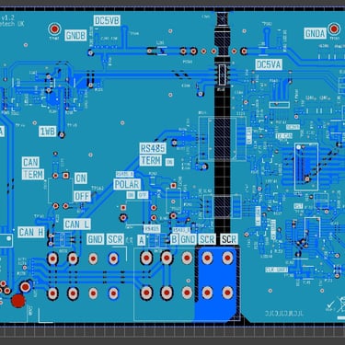The height and width of the screenshot is (345, 345).
Task: Select the large OFF label beside CAN TERM
Action: coord(83,196)
